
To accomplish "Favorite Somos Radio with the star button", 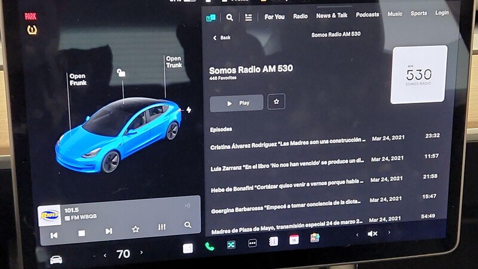I will (x=276, y=102).
